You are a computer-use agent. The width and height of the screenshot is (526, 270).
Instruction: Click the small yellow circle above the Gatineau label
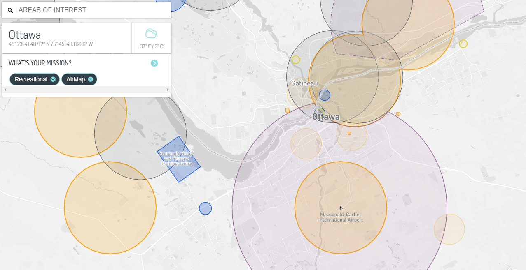click(296, 60)
